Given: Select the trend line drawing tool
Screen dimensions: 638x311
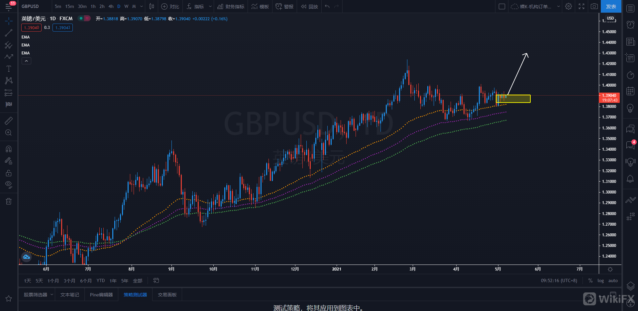Looking at the screenshot, I should (x=9, y=33).
